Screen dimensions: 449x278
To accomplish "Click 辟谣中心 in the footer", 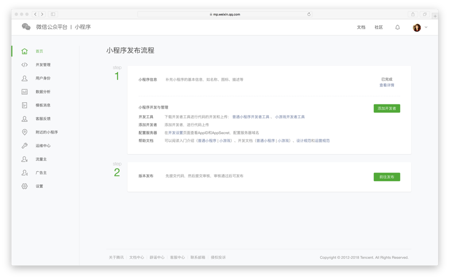I will 157,257.
